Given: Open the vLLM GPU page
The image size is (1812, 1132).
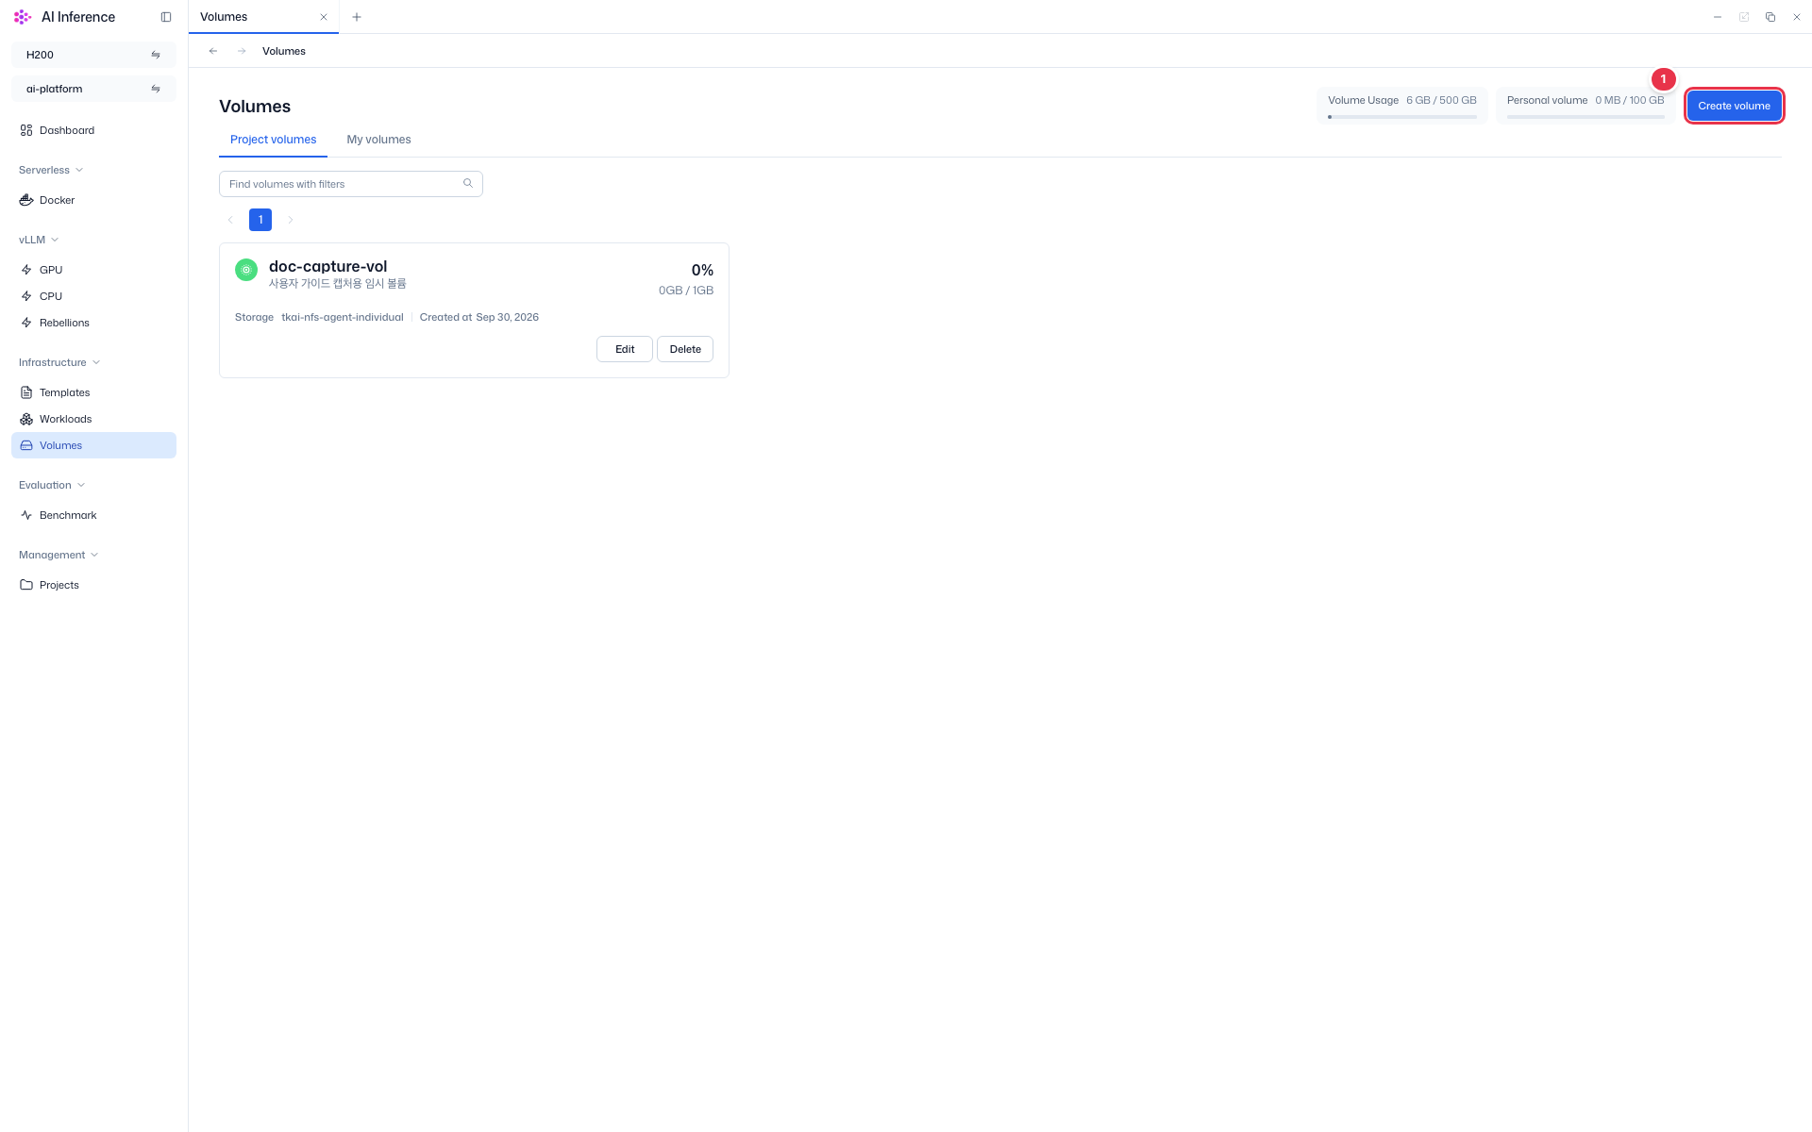Looking at the screenshot, I should [93, 270].
